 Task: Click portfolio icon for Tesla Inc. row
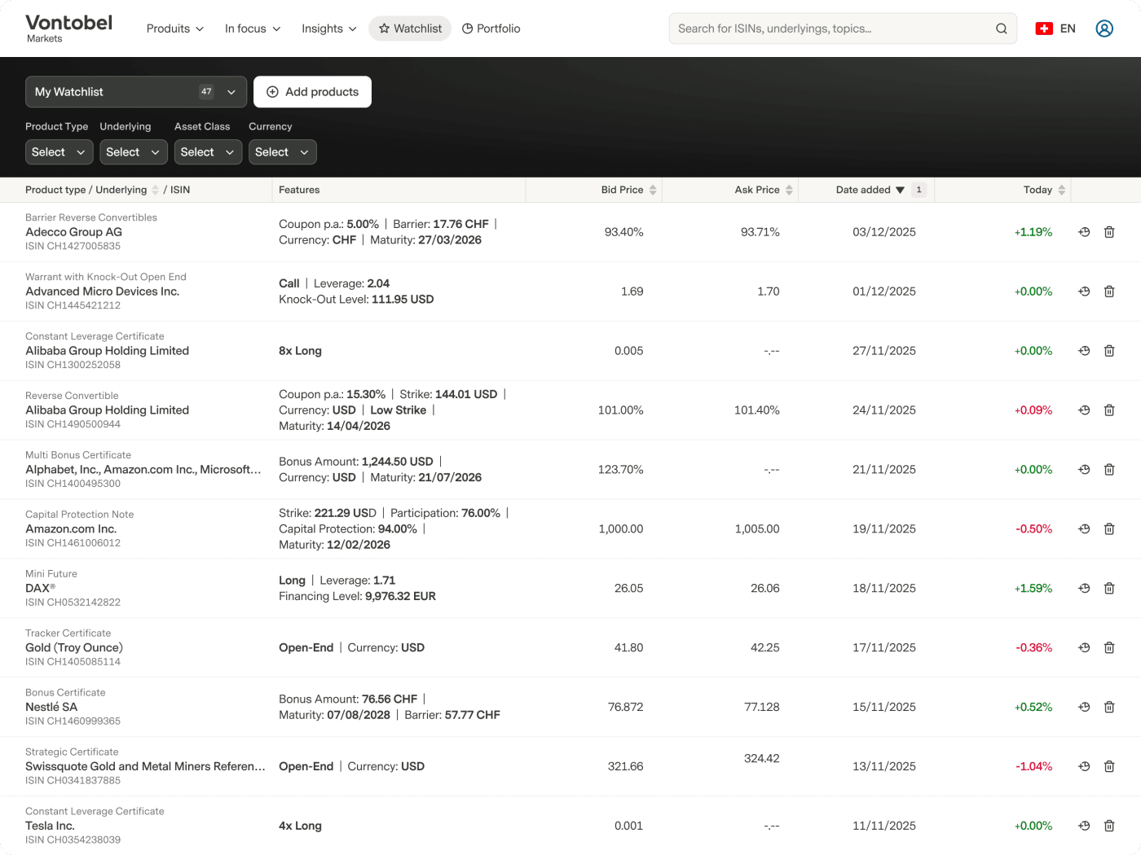(x=1084, y=826)
